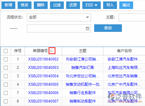The image size is (145, 106).
Task: Open customer link 北京广中汽车配件... in row 4
Action: [124, 84]
